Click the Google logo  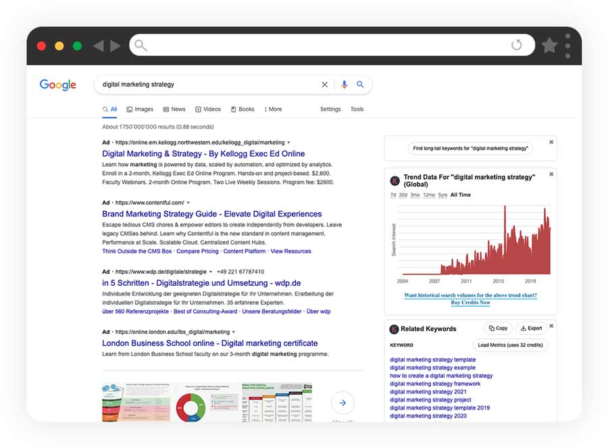pos(58,84)
